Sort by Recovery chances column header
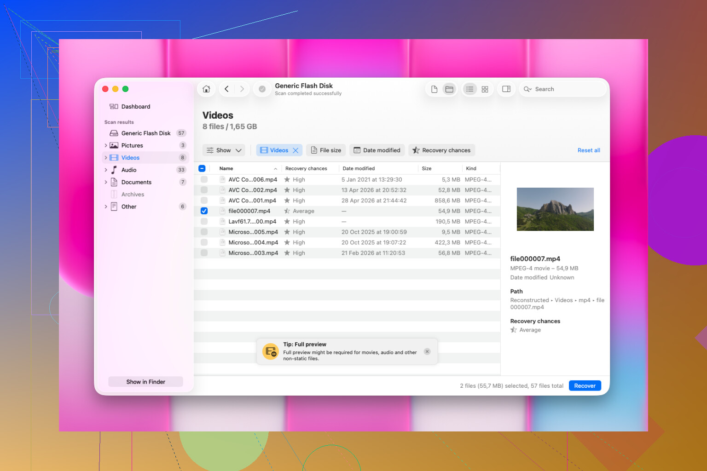The height and width of the screenshot is (471, 707). coord(306,168)
